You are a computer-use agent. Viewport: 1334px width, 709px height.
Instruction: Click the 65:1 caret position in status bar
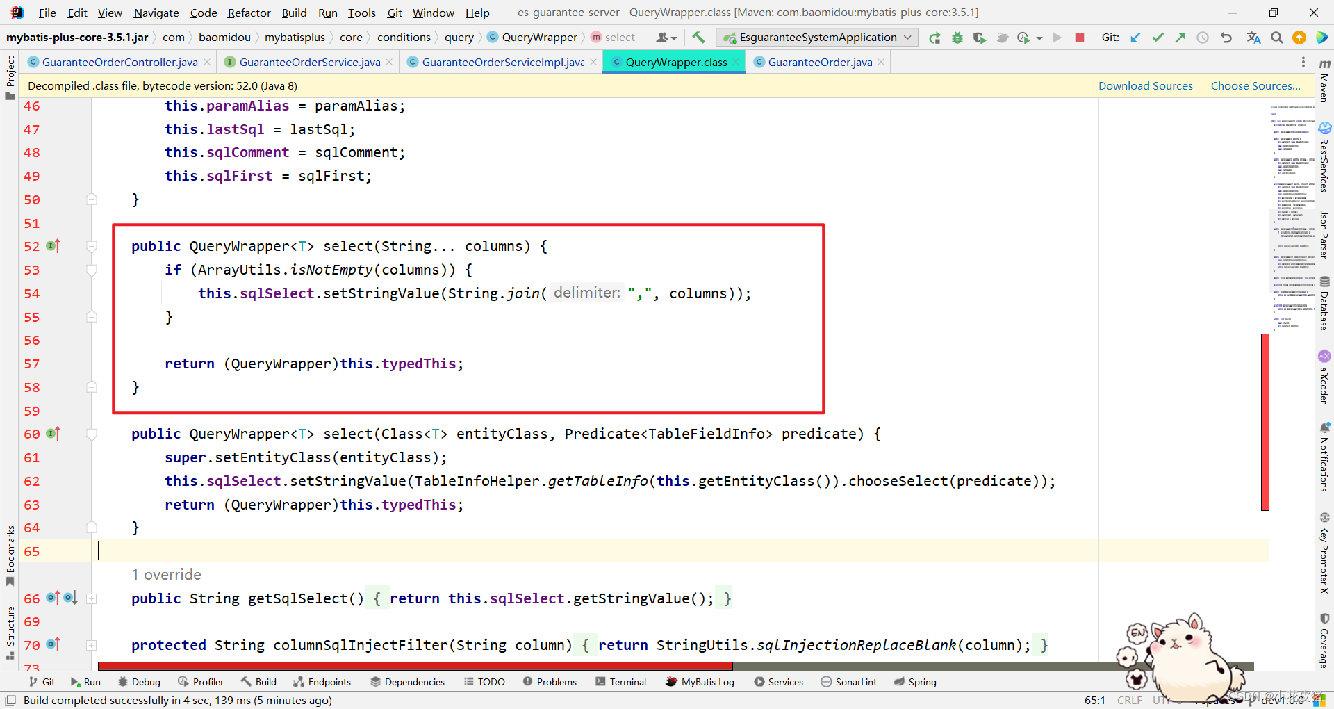coord(1095,700)
